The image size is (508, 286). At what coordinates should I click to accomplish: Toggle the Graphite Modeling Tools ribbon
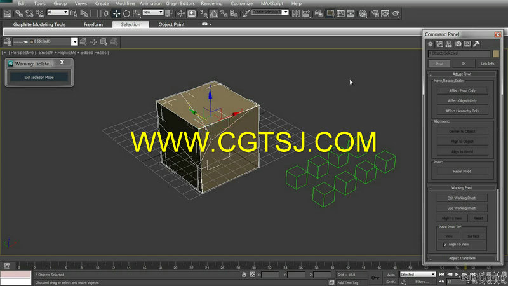pos(330,13)
